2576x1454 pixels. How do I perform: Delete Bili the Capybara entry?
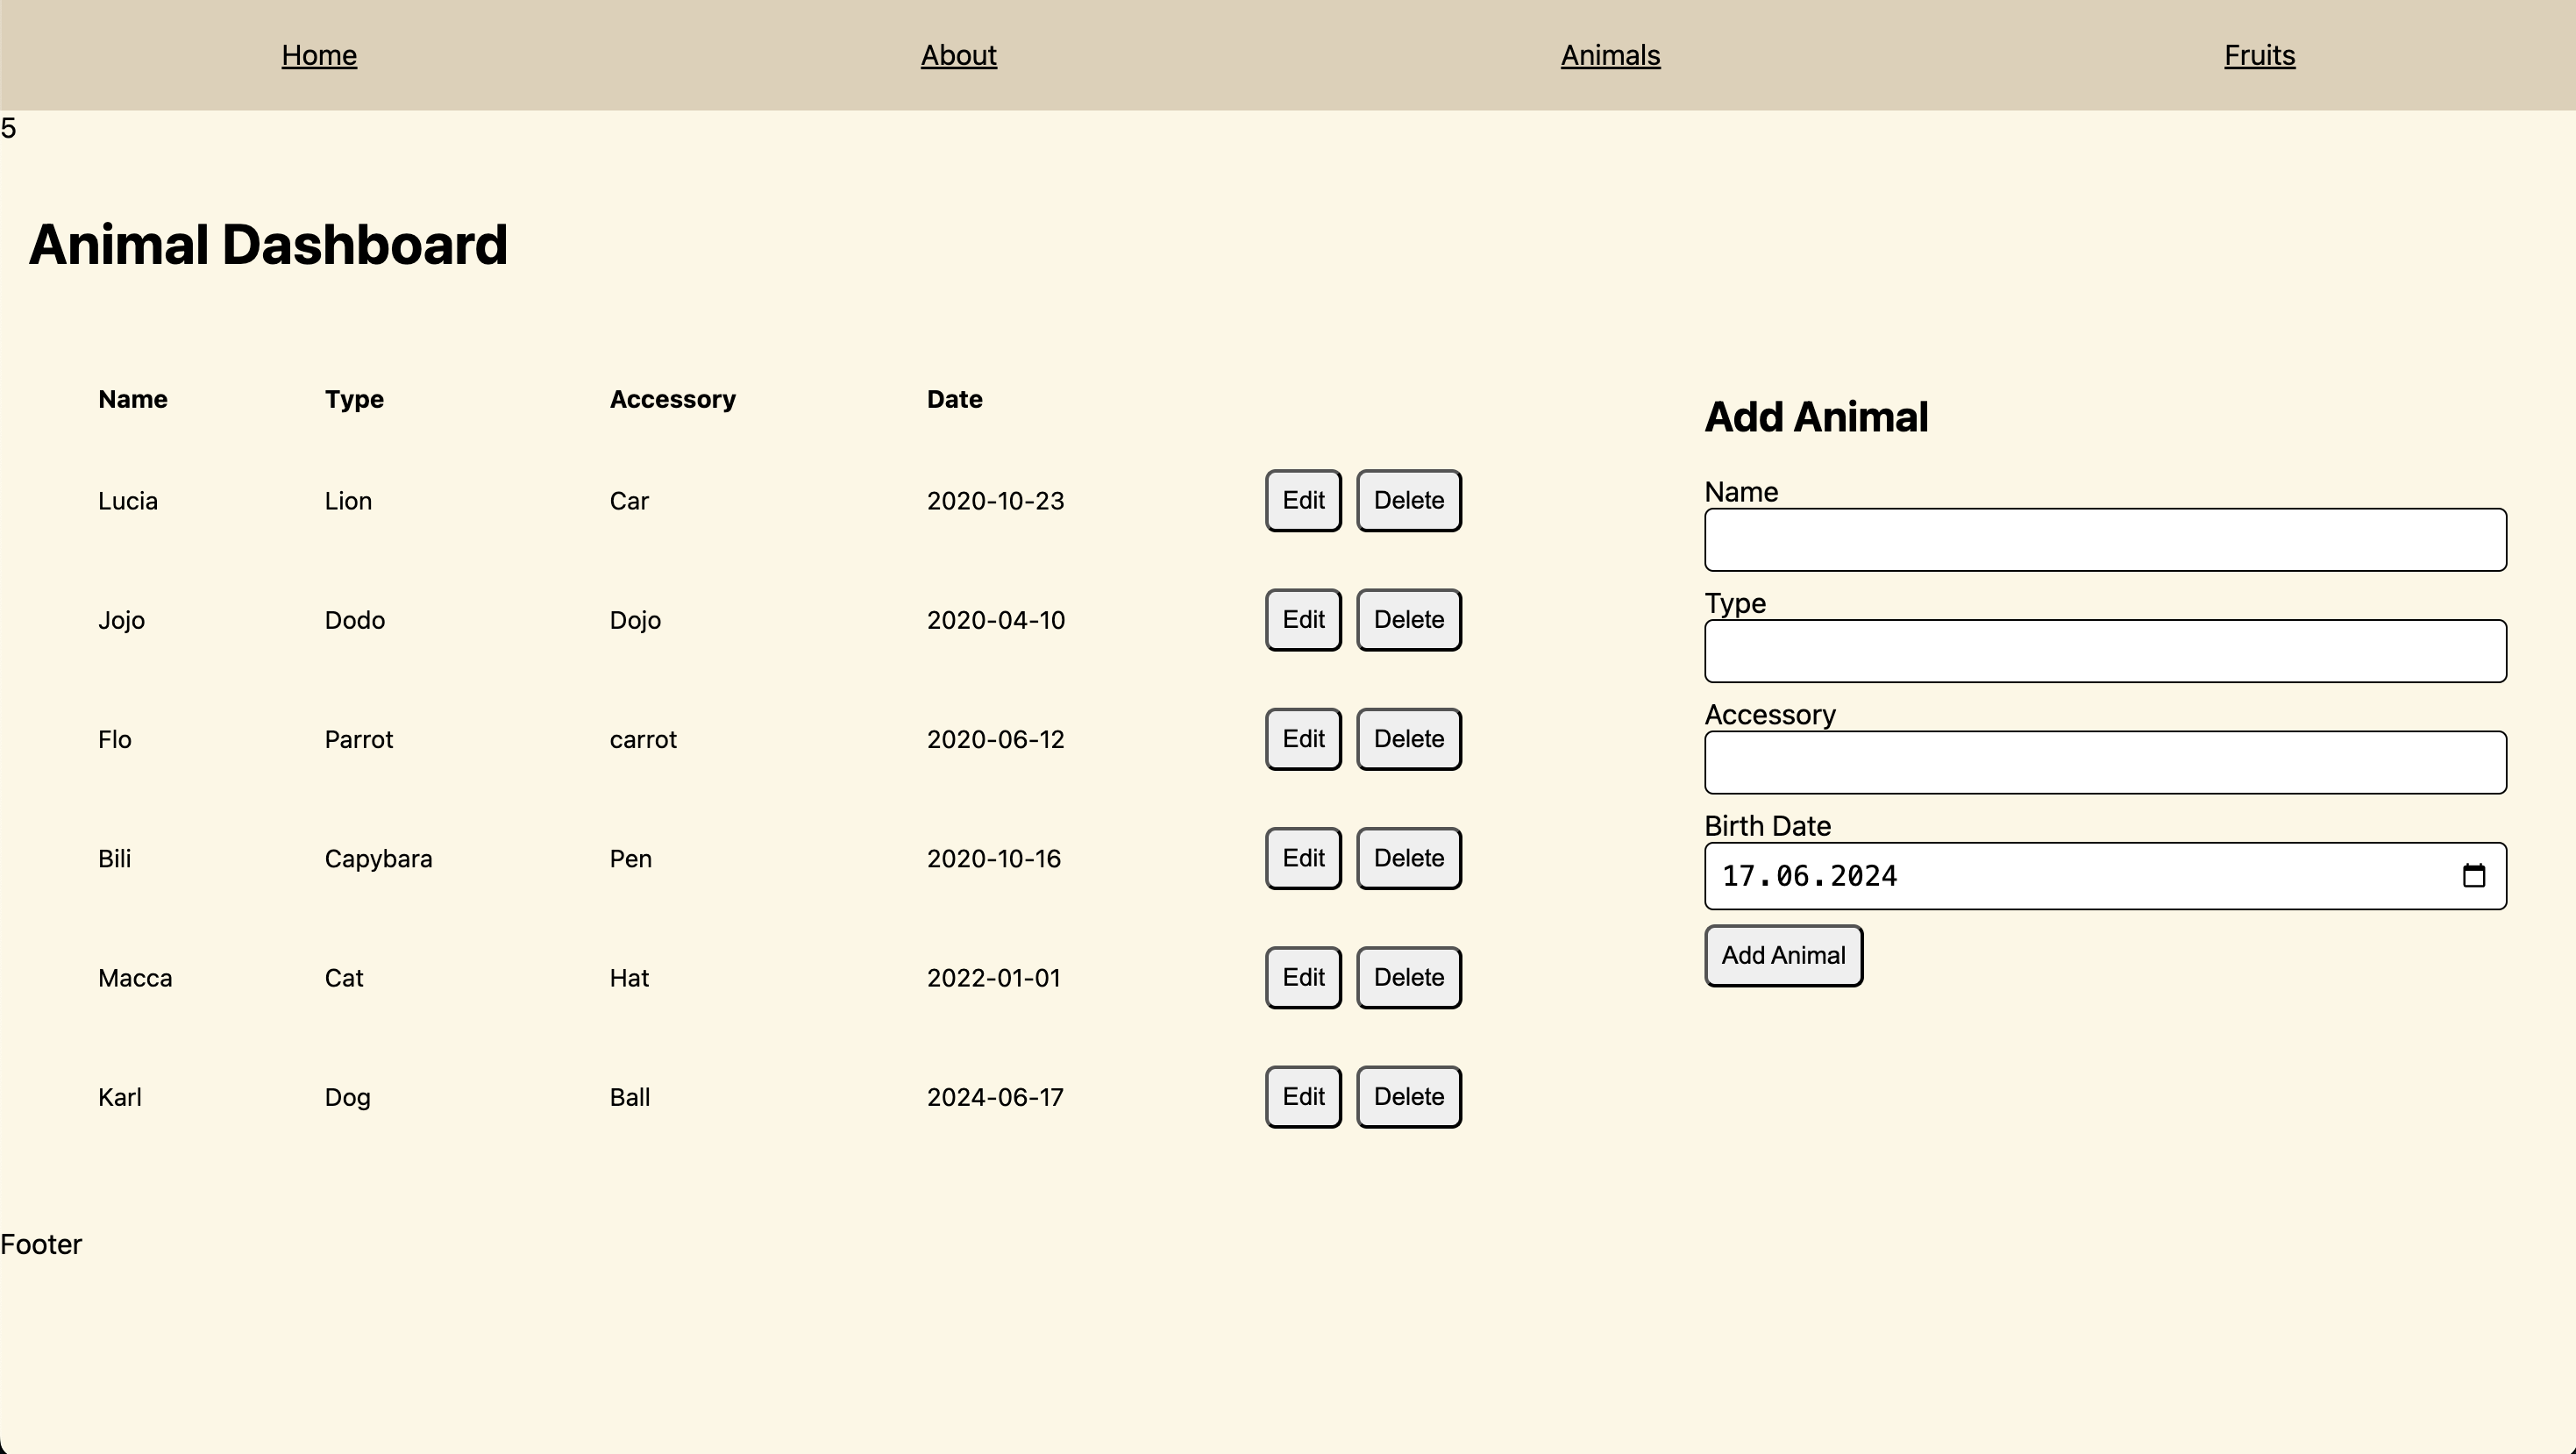[x=1408, y=858]
